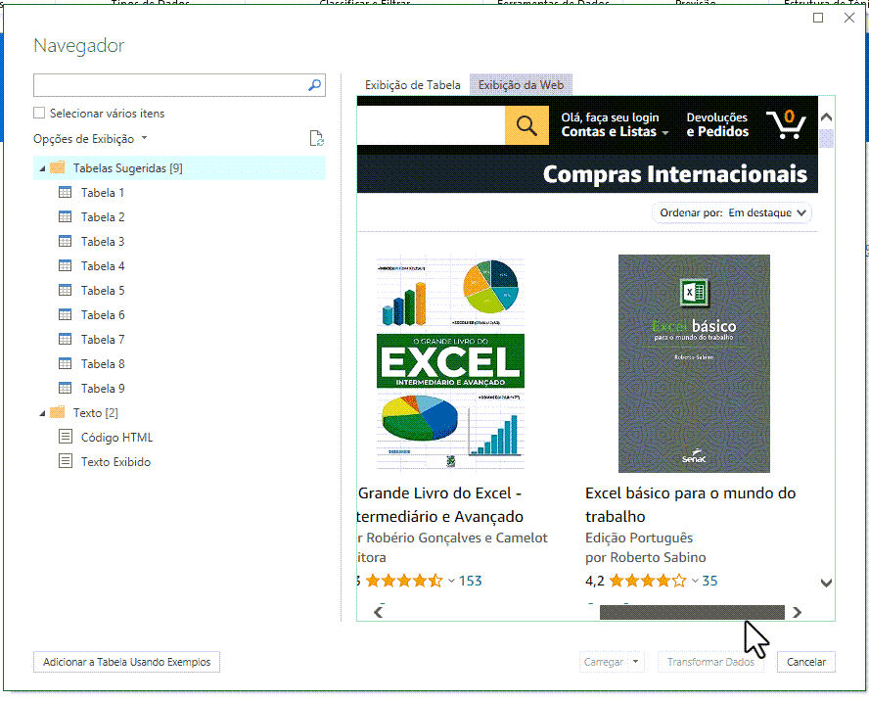Click the Tabelas Sugeridas folder icon
The height and width of the screenshot is (702, 869).
58,167
